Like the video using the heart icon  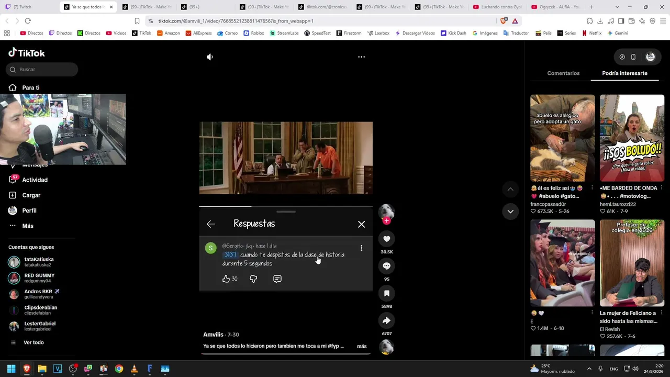(x=387, y=239)
